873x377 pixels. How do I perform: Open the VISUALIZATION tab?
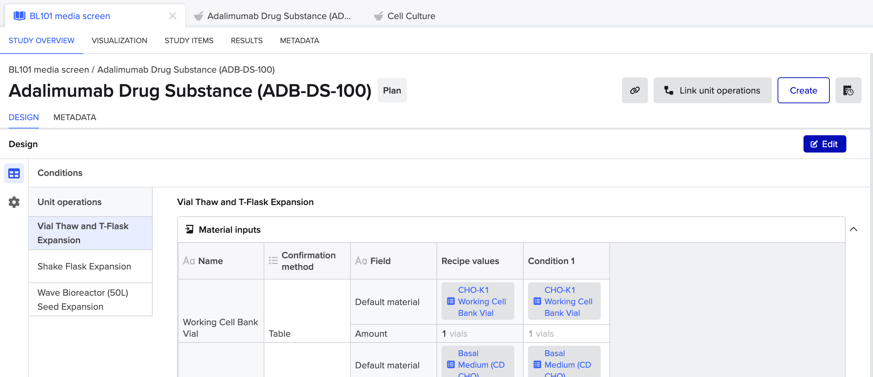120,41
